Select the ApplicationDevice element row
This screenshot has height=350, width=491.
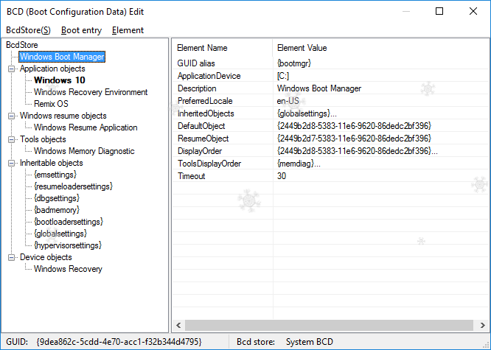point(331,76)
